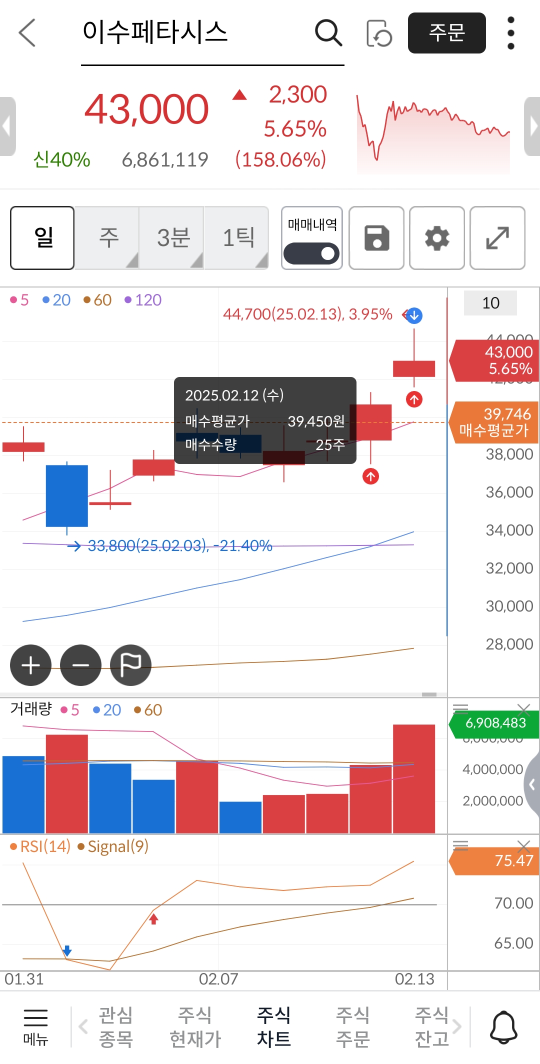This screenshot has width=540, height=1064.
Task: Go to previous stock with left edge arrow
Action: click(x=7, y=126)
